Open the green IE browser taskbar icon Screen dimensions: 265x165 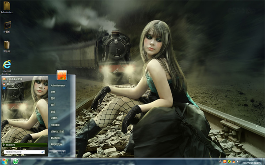coord(15,161)
